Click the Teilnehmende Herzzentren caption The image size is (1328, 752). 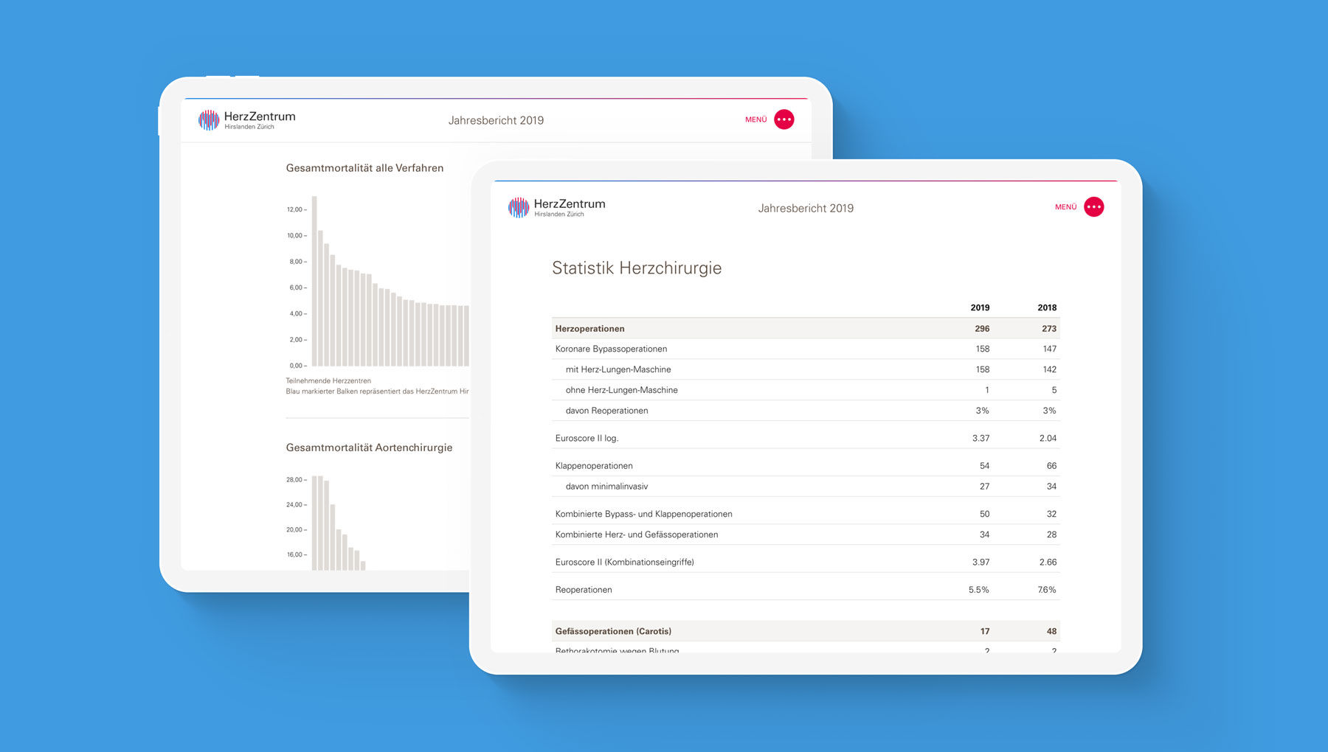click(328, 381)
